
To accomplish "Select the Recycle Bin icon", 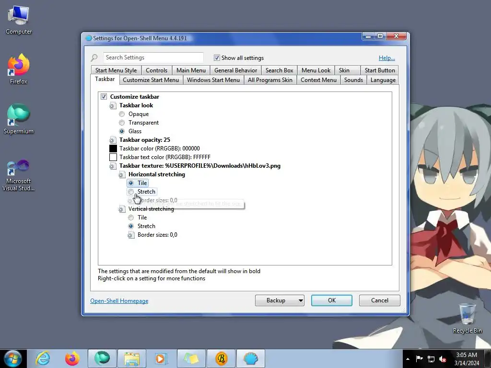I will click(x=467, y=319).
